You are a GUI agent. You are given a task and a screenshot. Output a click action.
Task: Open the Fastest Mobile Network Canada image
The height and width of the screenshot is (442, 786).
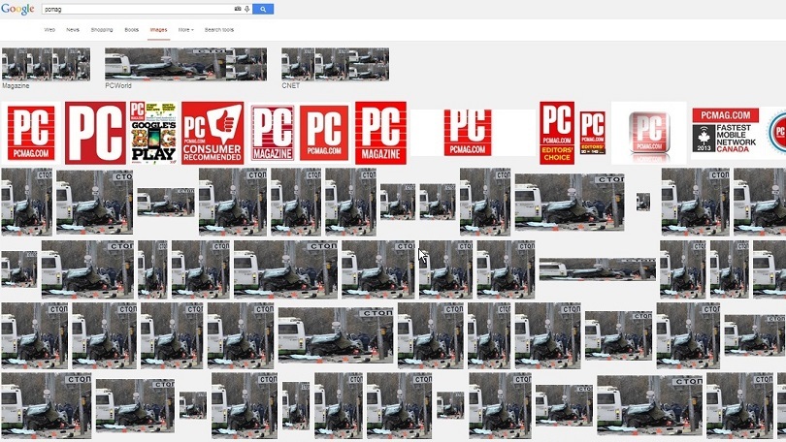(x=725, y=133)
